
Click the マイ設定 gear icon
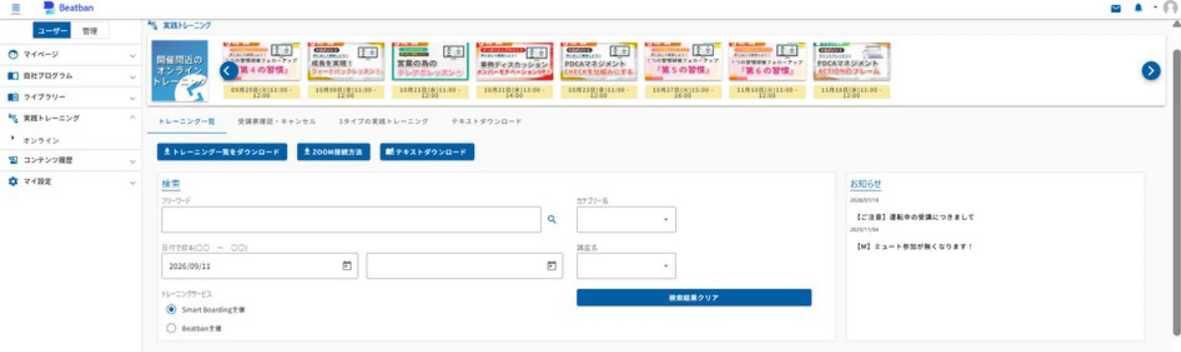(13, 182)
